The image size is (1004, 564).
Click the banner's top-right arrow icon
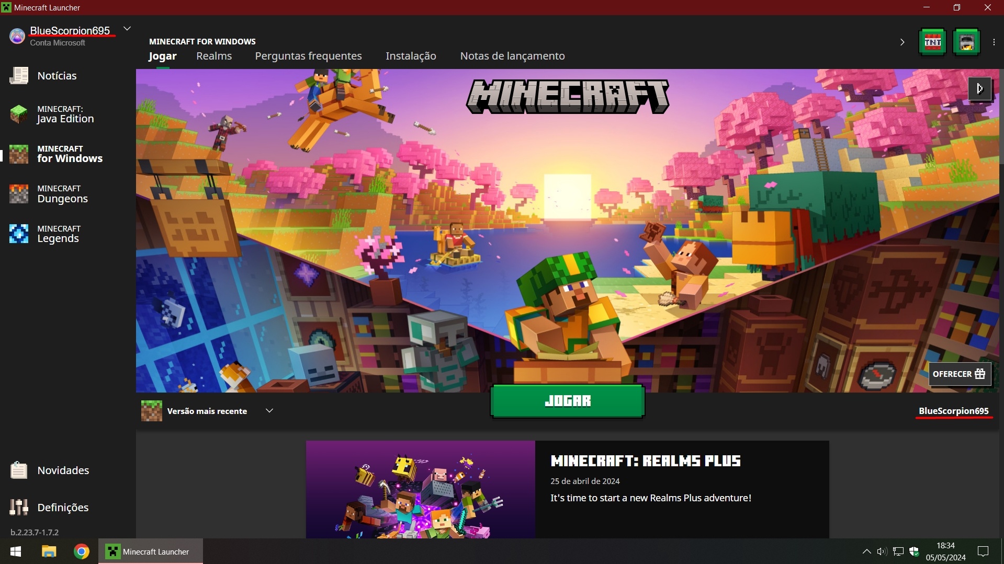tap(979, 89)
